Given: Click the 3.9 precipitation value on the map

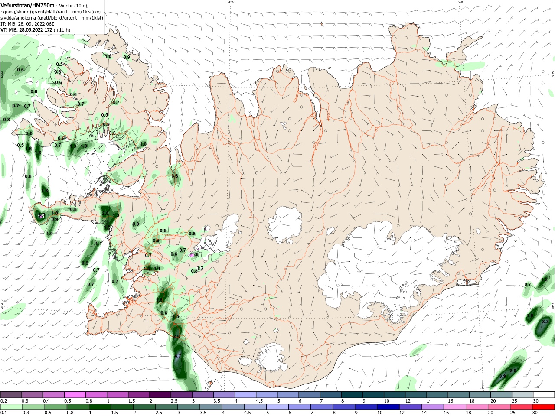Looking at the screenshot, I should click(x=503, y=376).
